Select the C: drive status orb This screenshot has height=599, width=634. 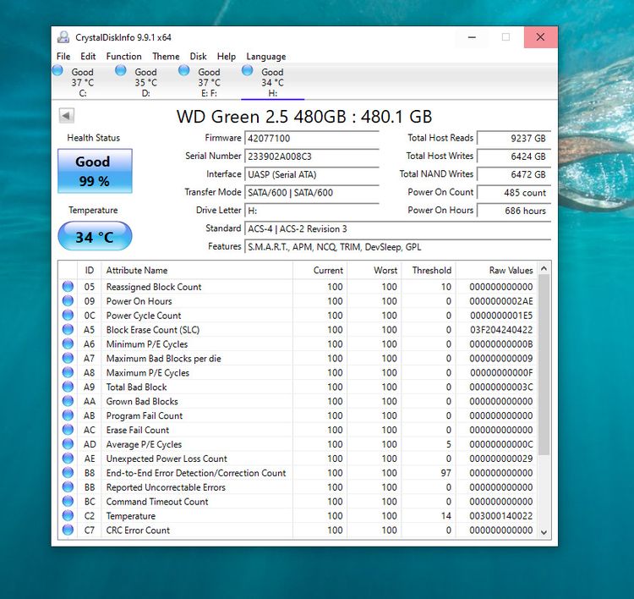(x=57, y=70)
